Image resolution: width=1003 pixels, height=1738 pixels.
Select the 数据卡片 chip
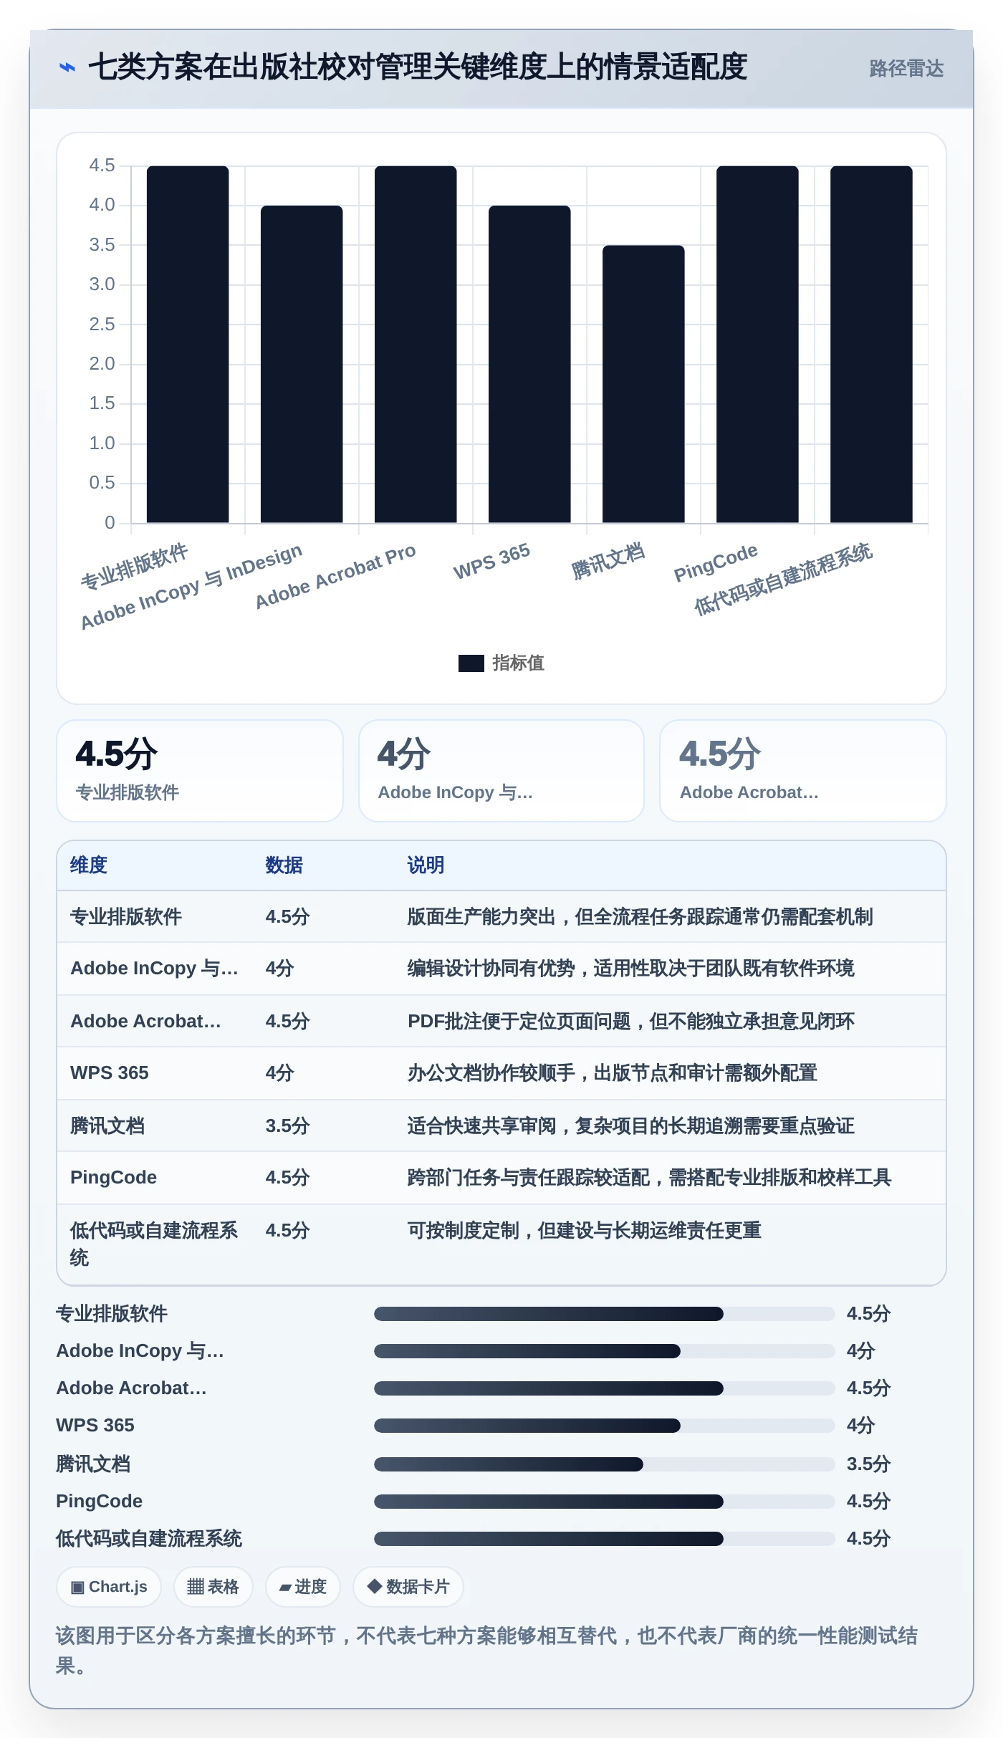coord(408,1587)
